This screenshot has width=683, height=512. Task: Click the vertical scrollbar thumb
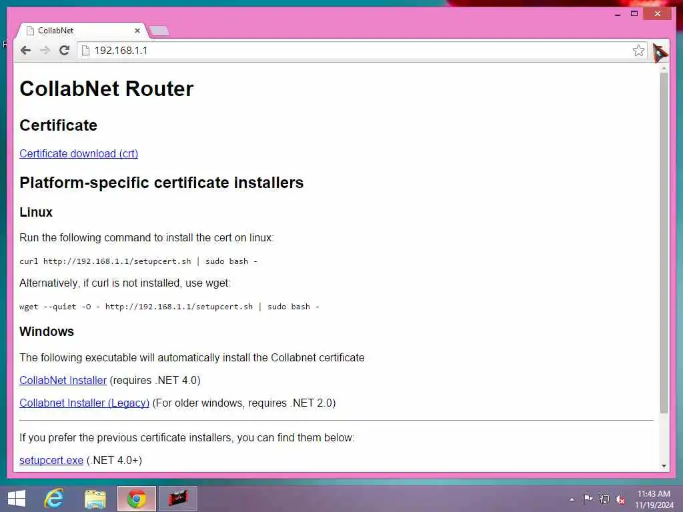pos(664,243)
